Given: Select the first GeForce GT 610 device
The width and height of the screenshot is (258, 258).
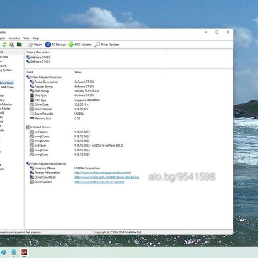Looking at the screenshot, I should (38, 57).
